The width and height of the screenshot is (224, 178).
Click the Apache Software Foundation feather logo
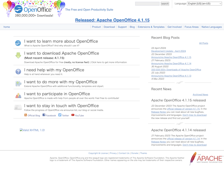(206, 158)
